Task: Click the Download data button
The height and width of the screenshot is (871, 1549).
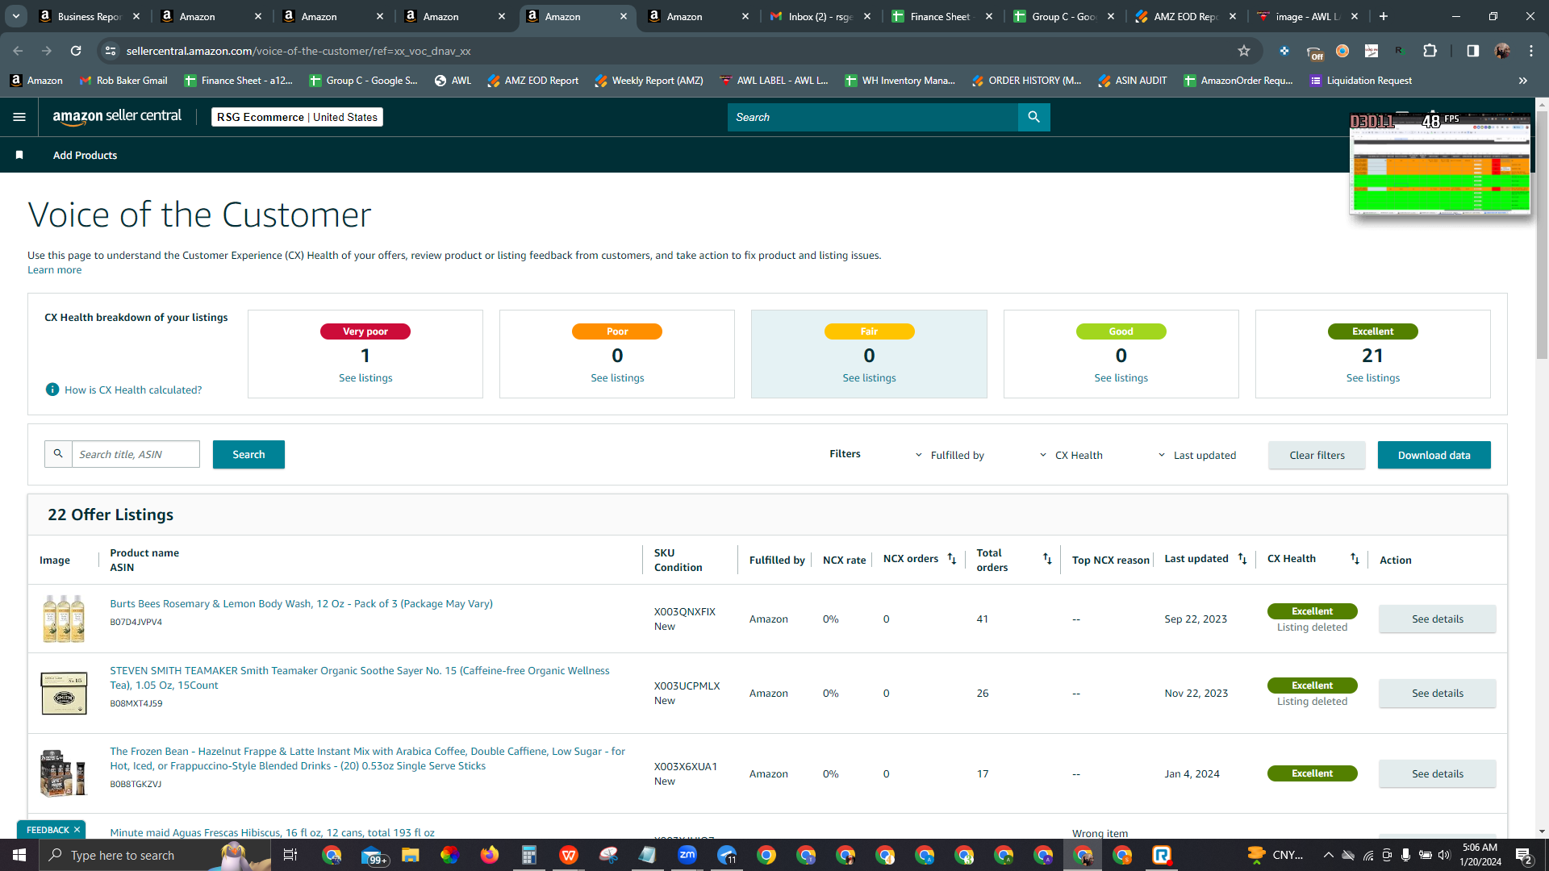Action: click(1434, 455)
